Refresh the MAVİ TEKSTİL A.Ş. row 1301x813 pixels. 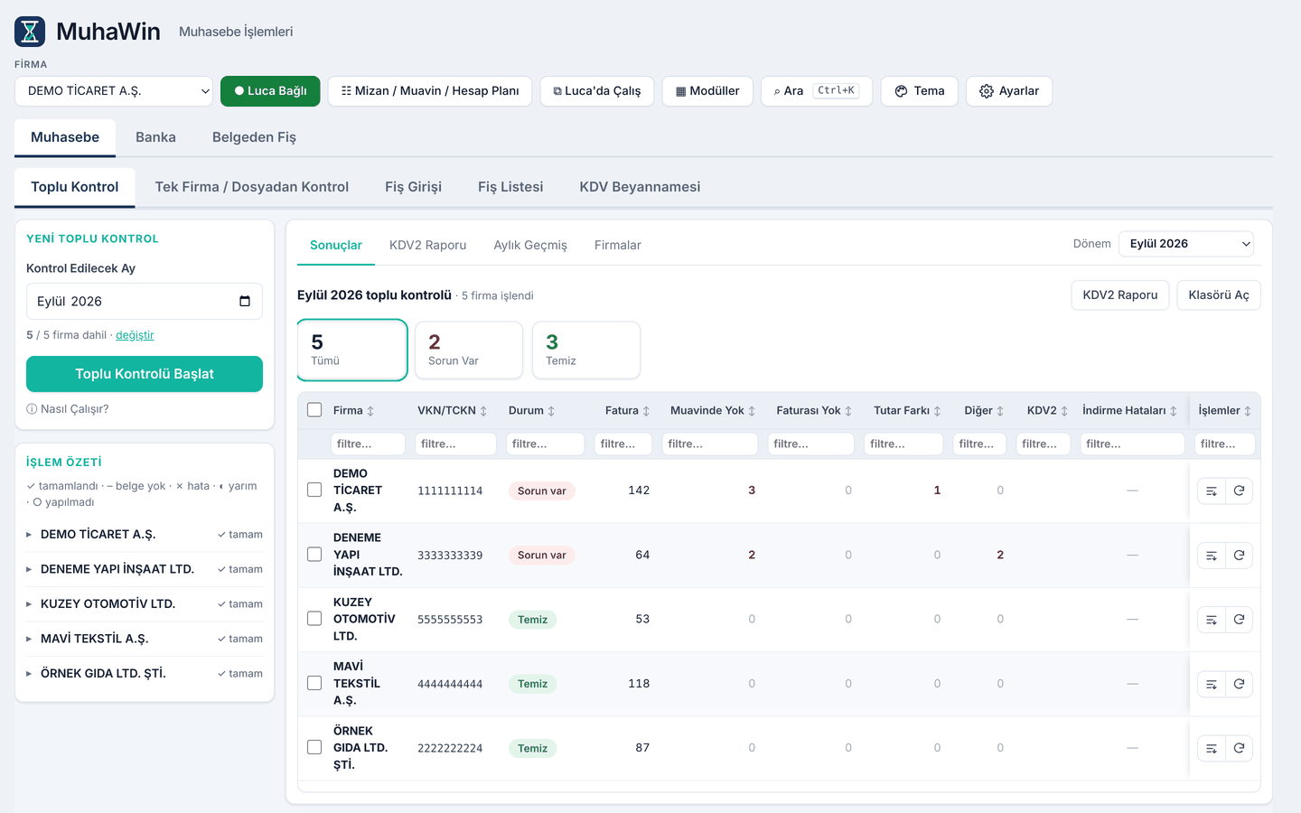tap(1239, 684)
